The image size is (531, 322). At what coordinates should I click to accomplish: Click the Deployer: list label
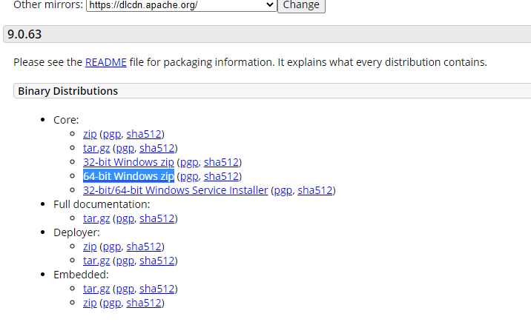(76, 232)
